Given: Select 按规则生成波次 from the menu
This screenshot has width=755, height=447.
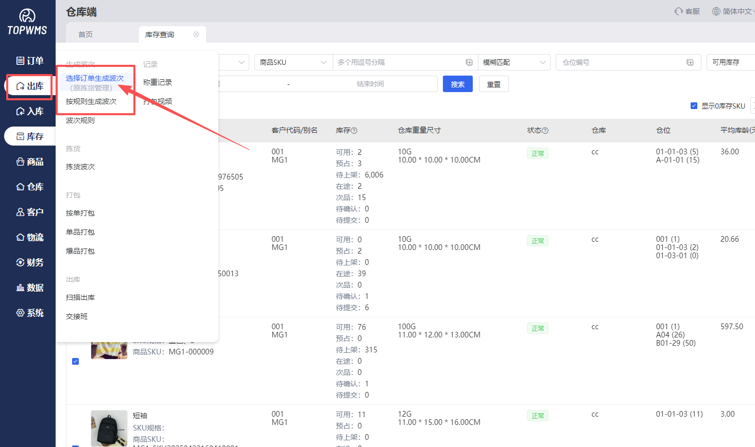Looking at the screenshot, I should click(91, 101).
